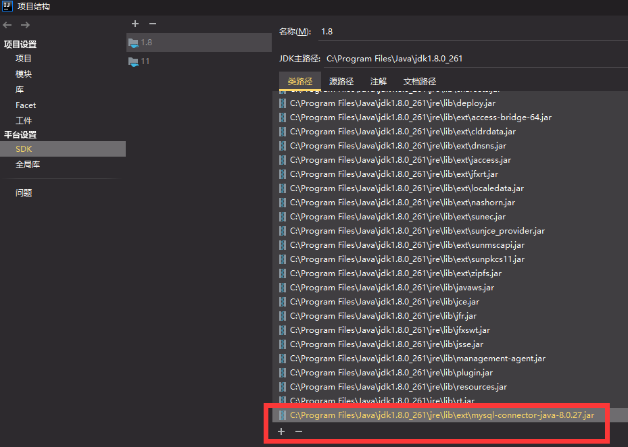This screenshot has height=447, width=628.
Task: Select nashorn.jar entry
Action: [450, 203]
